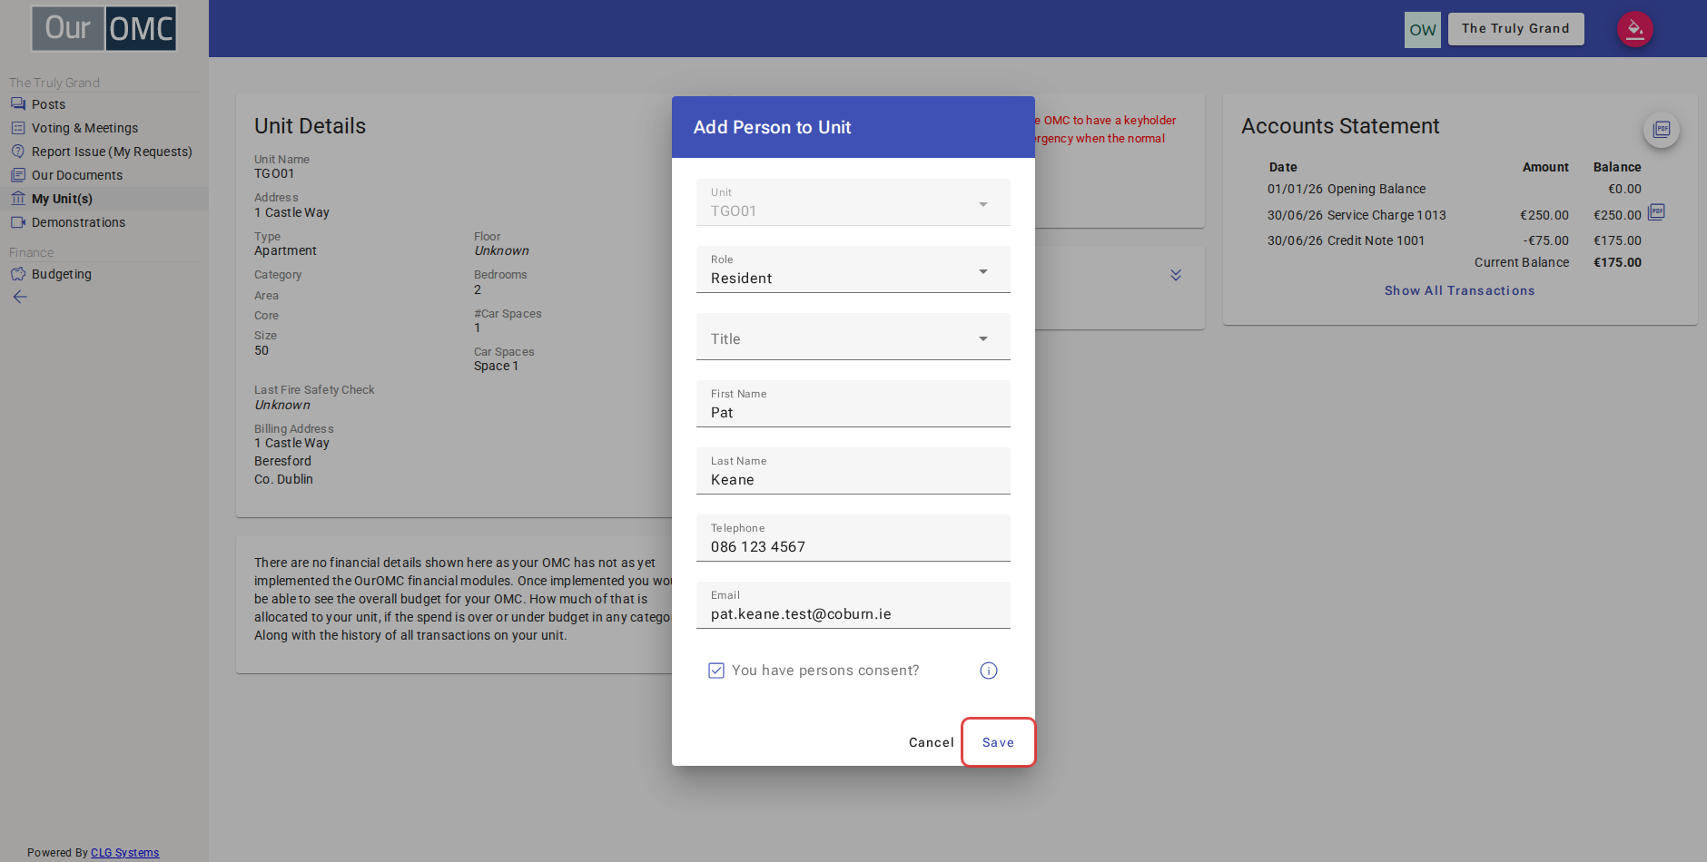Image resolution: width=1707 pixels, height=862 pixels.
Task: Click the Cancel button
Action: pos(932,742)
